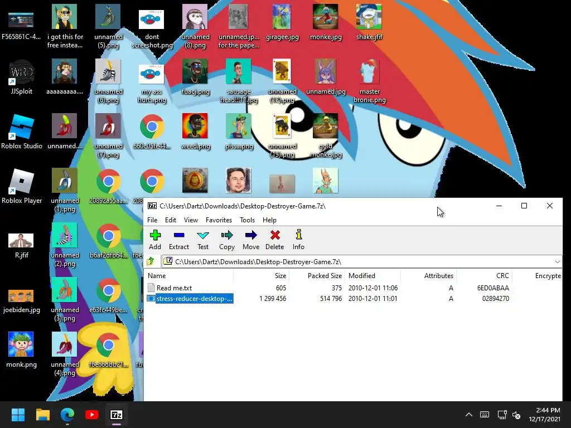Screen dimensions: 571x428
Task: Select shake.jfif on the desktop
Action: (369, 22)
